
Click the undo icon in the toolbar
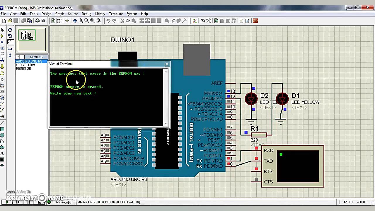coord(108,21)
